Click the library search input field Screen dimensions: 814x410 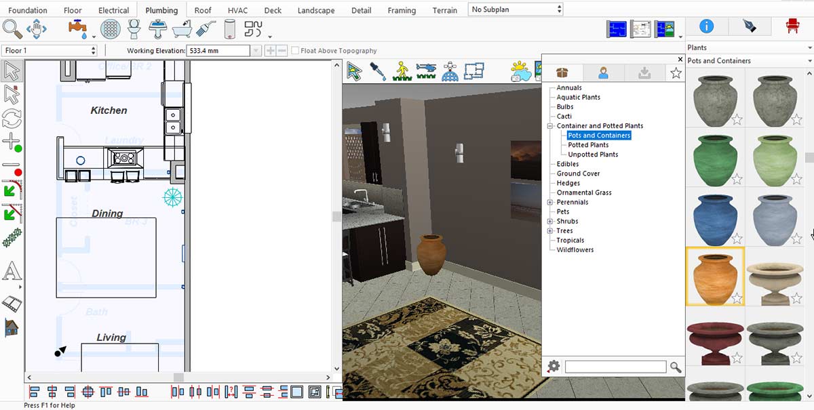(x=615, y=367)
